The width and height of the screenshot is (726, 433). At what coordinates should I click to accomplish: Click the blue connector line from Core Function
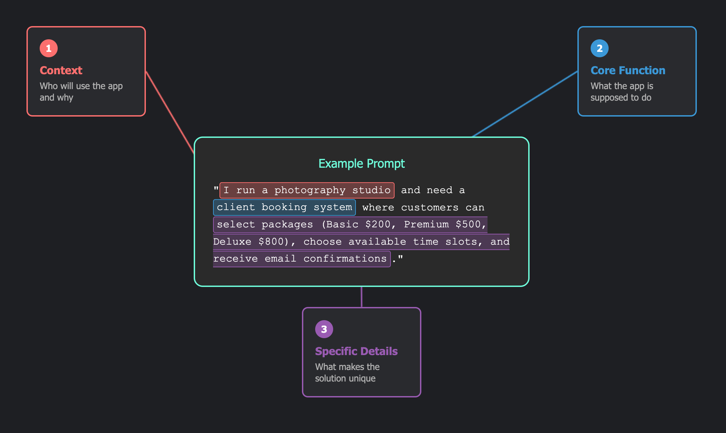(x=525, y=104)
